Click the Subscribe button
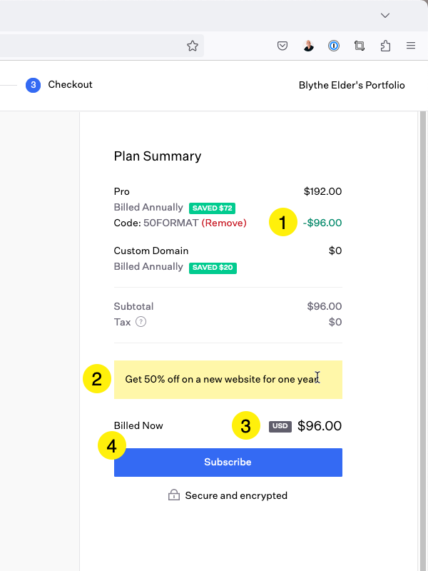 228,462
